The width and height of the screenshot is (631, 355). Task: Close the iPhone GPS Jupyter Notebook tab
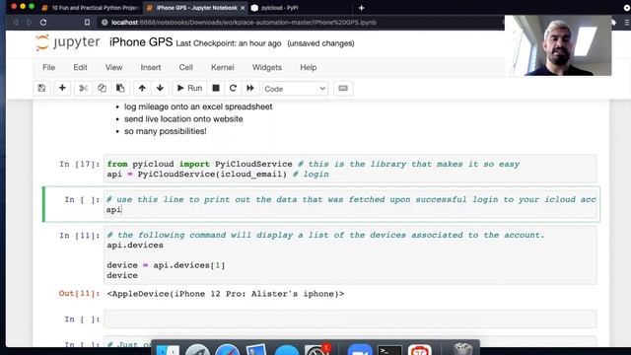pos(243,8)
